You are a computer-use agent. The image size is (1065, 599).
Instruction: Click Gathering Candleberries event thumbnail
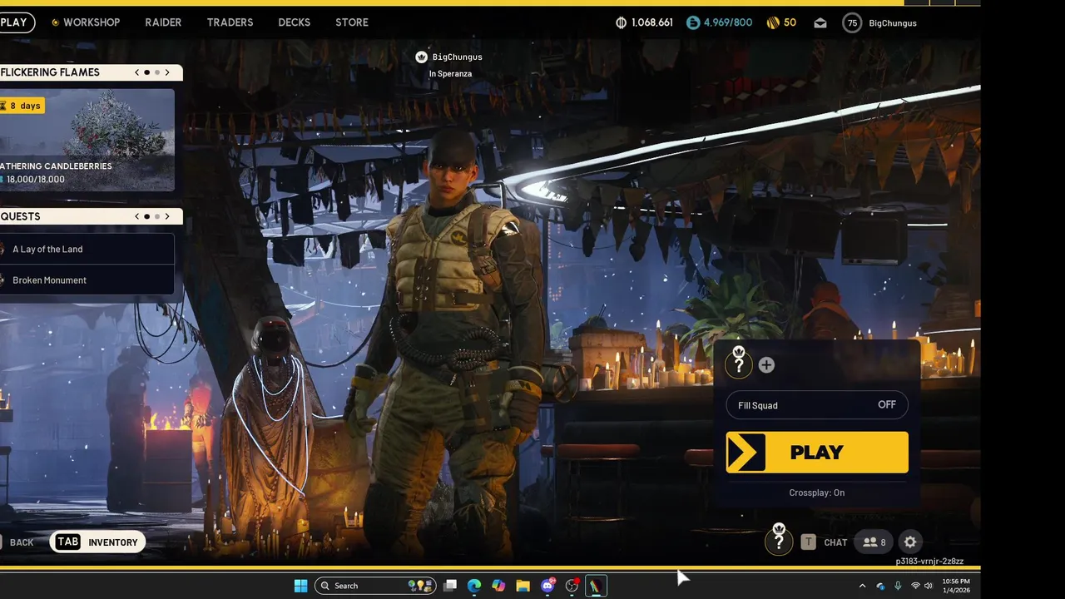[x=87, y=140]
